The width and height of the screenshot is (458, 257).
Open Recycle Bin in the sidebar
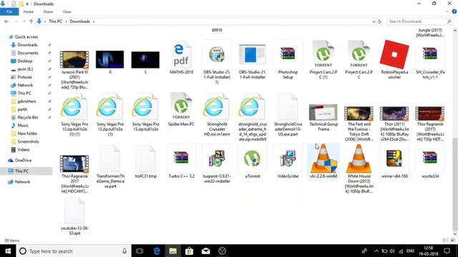[x=28, y=117]
